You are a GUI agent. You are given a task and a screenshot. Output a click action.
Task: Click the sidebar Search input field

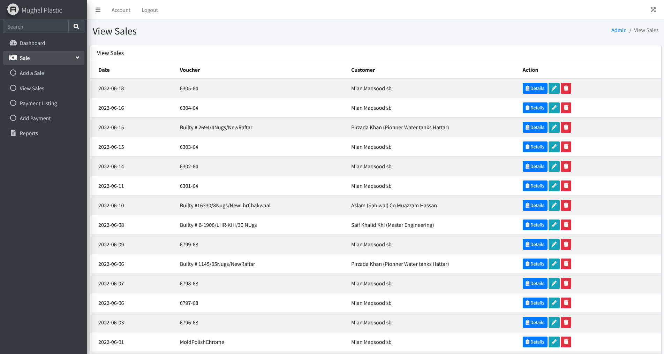[x=36, y=27]
